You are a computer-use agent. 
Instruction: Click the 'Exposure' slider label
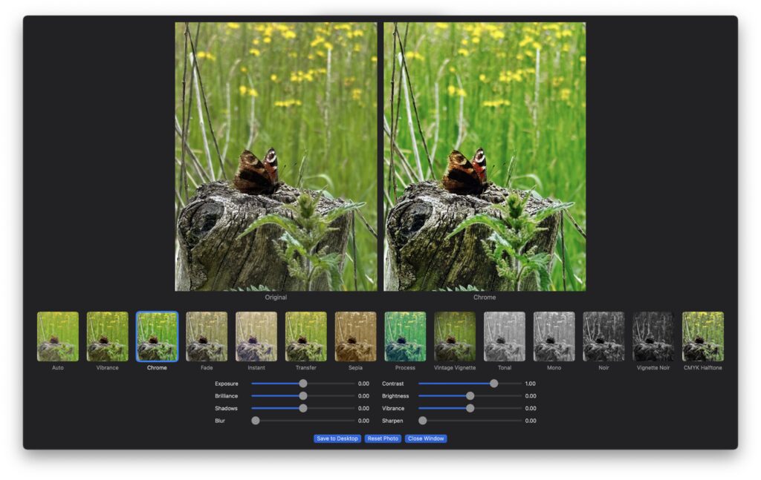[x=227, y=384]
